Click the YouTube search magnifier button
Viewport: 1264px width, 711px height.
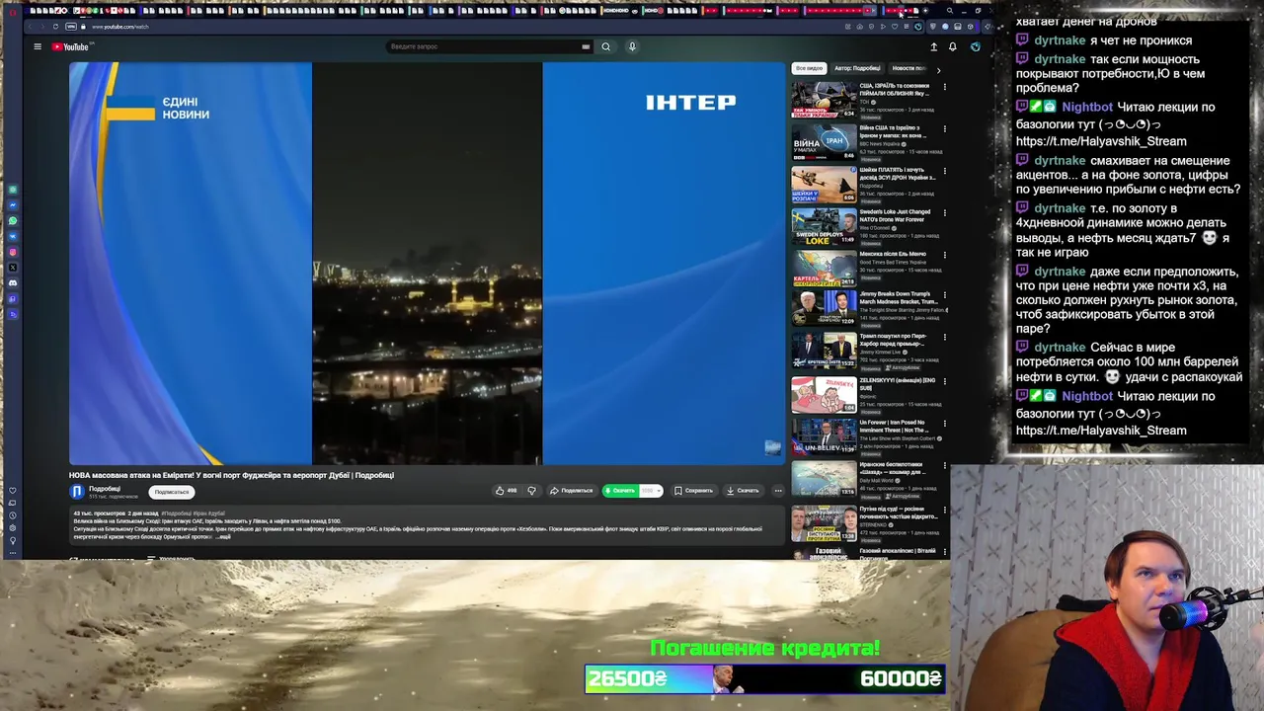point(606,46)
